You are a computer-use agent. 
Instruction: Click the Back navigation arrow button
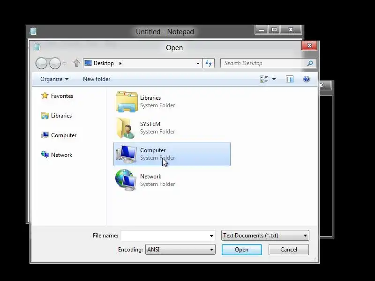(x=41, y=63)
